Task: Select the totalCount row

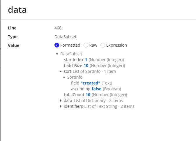Action: coord(96,95)
